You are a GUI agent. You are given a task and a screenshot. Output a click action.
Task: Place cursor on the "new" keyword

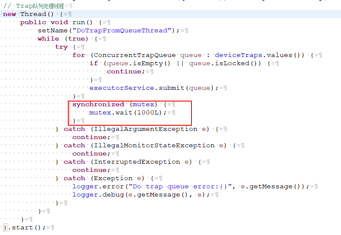10,14
